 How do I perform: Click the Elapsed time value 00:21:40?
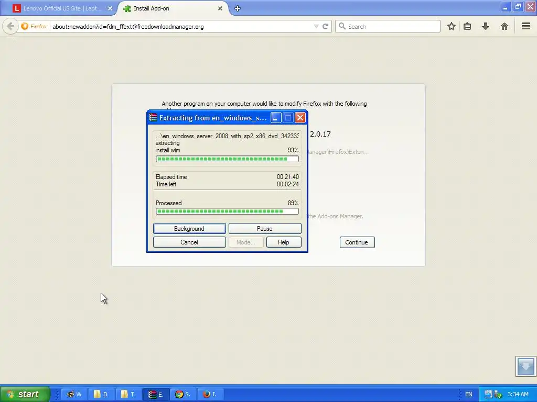(x=288, y=177)
